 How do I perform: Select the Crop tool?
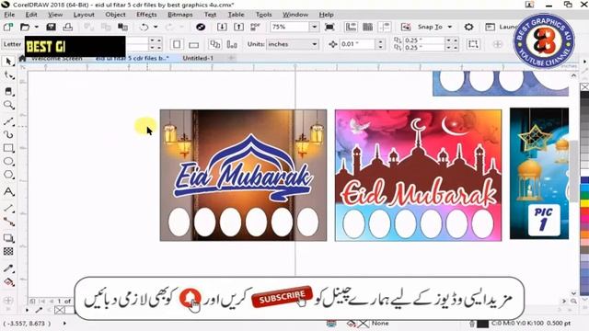pos(8,91)
